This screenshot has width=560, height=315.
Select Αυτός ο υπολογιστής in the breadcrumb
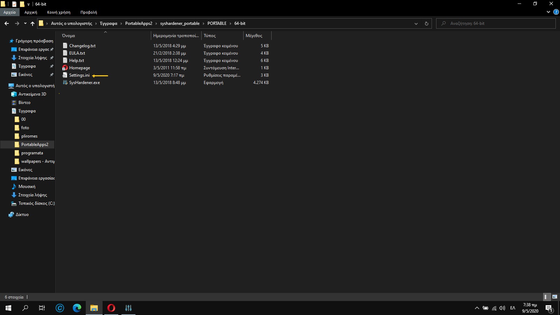tap(72, 23)
